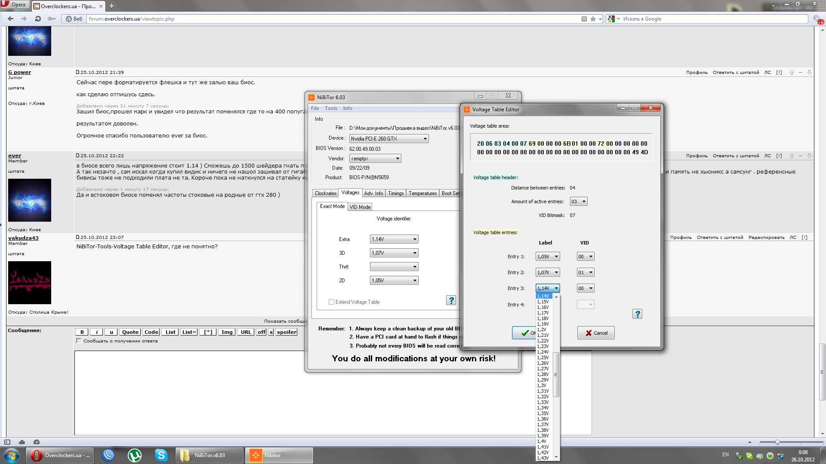Go back using Opera's back arrow
The image size is (826, 464).
(x=11, y=18)
